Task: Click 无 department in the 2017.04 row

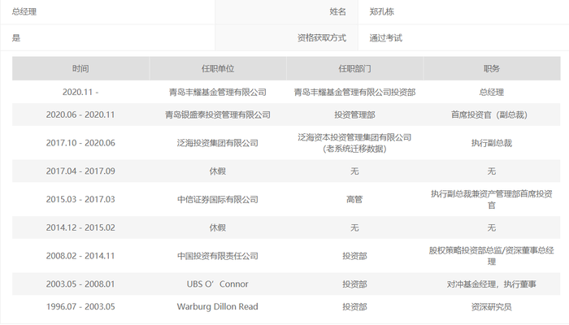Action: click(354, 171)
